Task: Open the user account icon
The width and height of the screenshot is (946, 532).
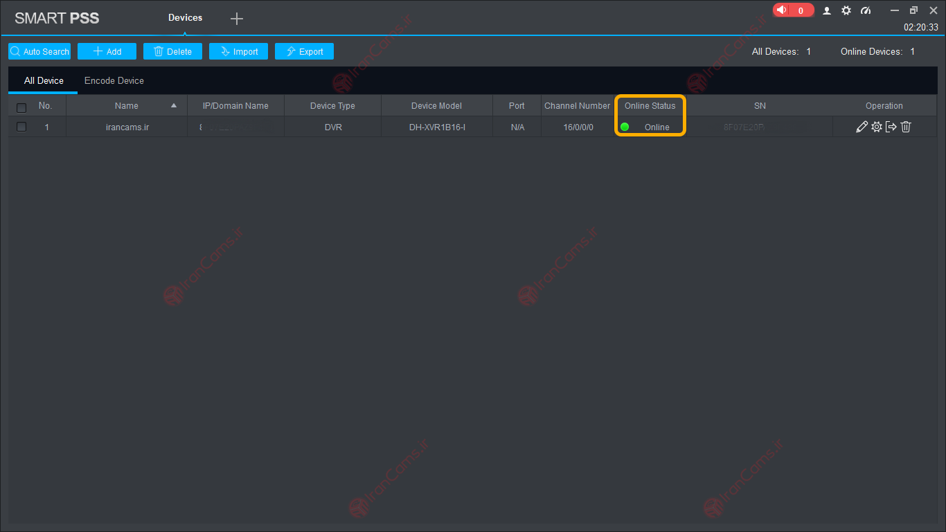Action: coord(827,10)
